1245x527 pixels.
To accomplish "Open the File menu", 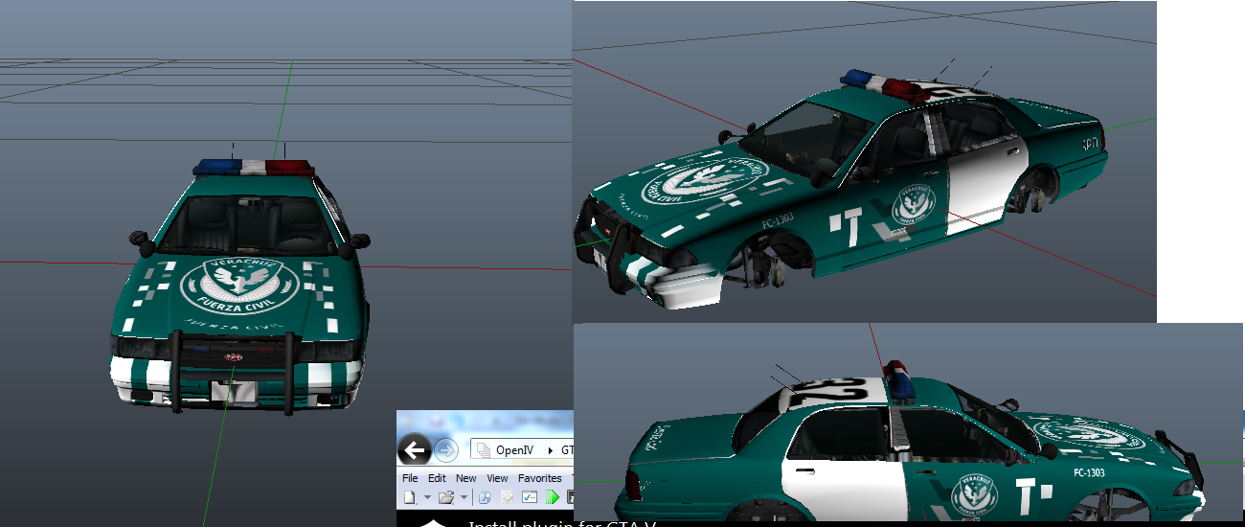I will (x=410, y=478).
